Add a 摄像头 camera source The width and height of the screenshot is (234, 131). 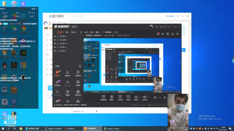[x=112, y=98]
